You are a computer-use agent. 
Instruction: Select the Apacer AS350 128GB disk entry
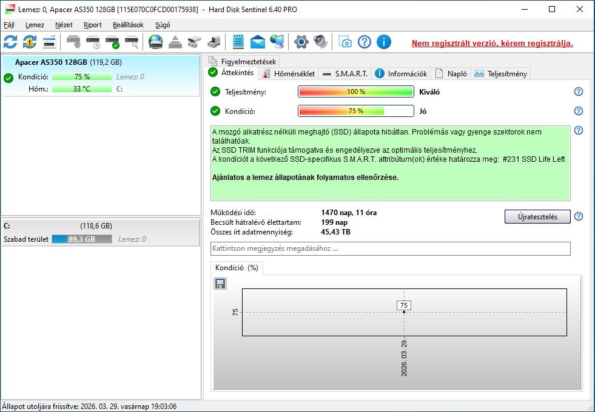click(x=101, y=75)
